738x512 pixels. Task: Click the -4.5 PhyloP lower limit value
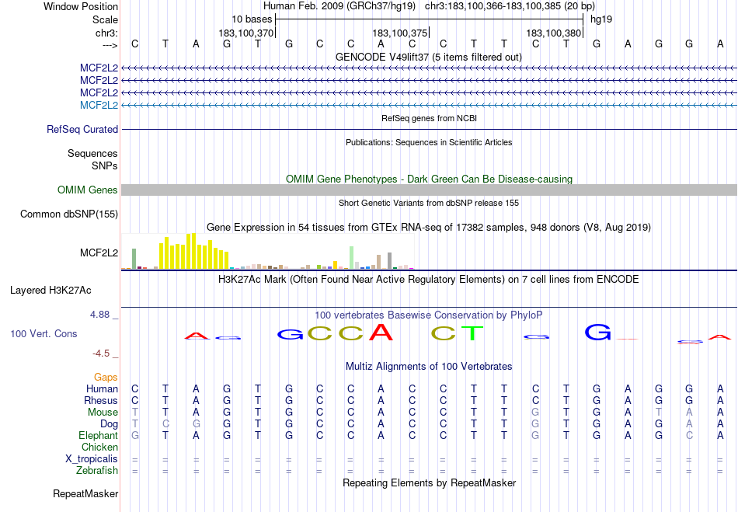tap(101, 354)
